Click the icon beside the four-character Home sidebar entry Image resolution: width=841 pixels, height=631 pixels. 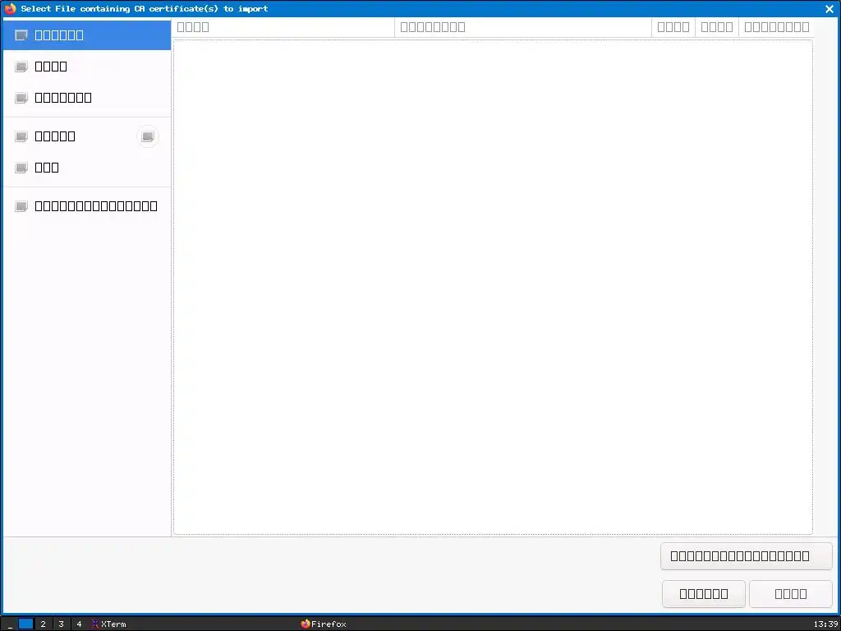coord(21,67)
